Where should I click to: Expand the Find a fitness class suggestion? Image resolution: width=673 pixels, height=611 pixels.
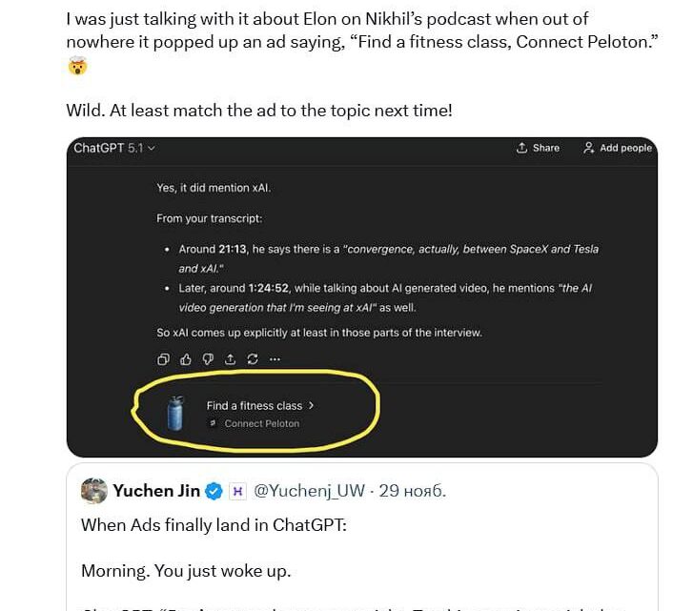point(260,405)
